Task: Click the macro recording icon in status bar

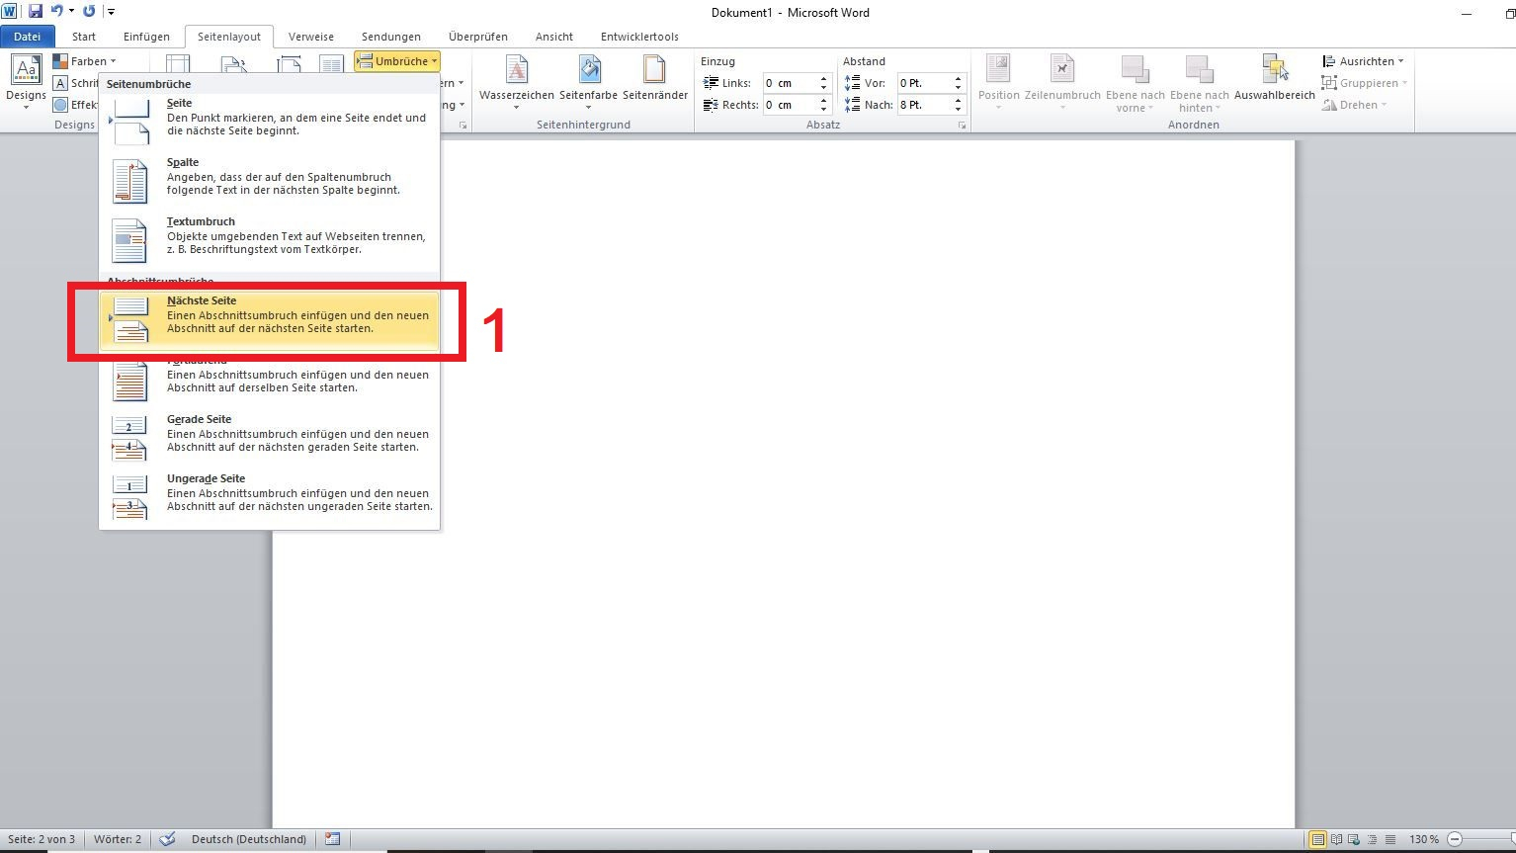Action: click(332, 839)
